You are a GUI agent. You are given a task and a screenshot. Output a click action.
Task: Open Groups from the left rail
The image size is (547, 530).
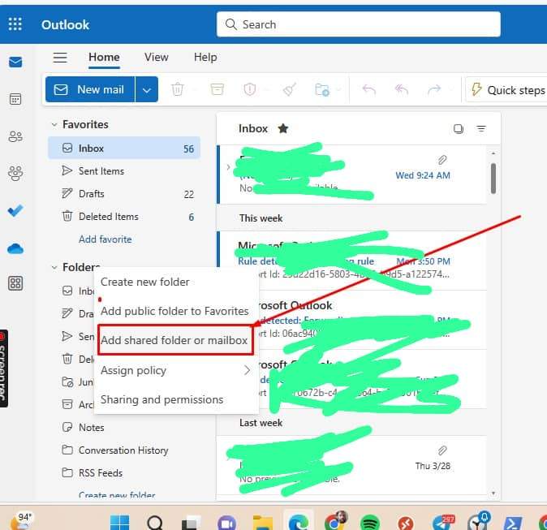[15, 173]
